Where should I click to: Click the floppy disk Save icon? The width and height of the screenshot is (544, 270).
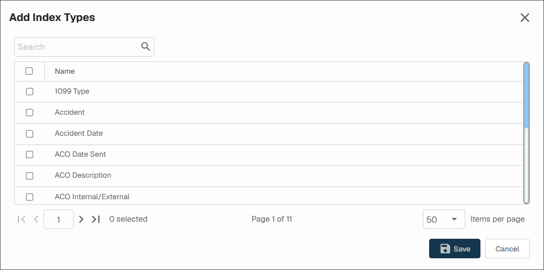(445, 249)
